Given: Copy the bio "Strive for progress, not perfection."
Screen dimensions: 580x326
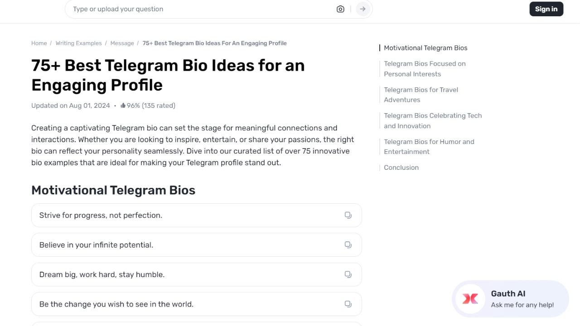Looking at the screenshot, I should click(348, 215).
